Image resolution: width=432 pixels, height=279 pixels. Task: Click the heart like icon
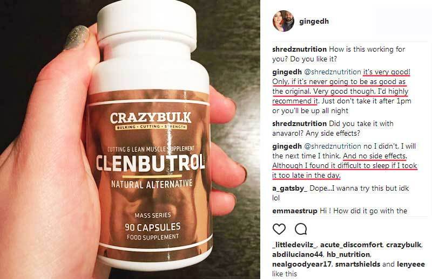pyautogui.click(x=279, y=229)
